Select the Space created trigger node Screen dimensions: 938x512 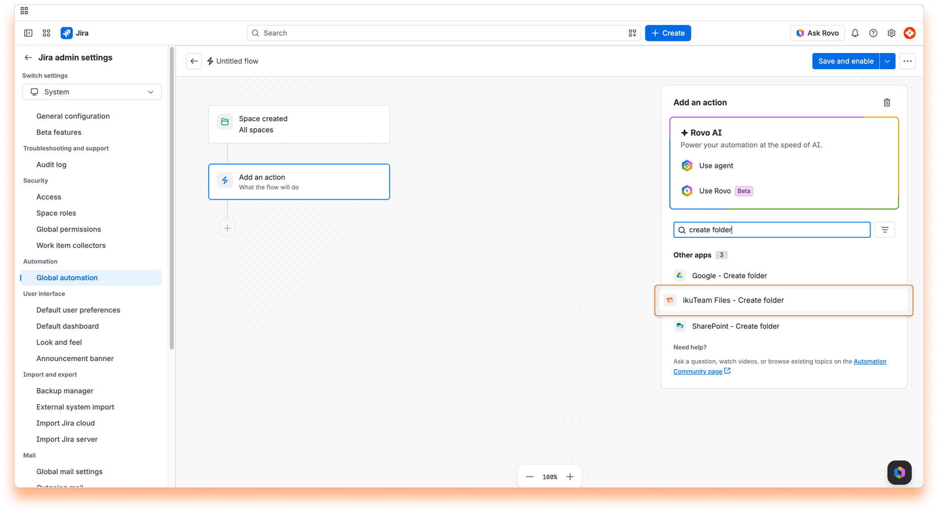(299, 124)
